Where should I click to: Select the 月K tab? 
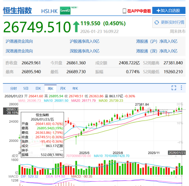tap(63, 88)
